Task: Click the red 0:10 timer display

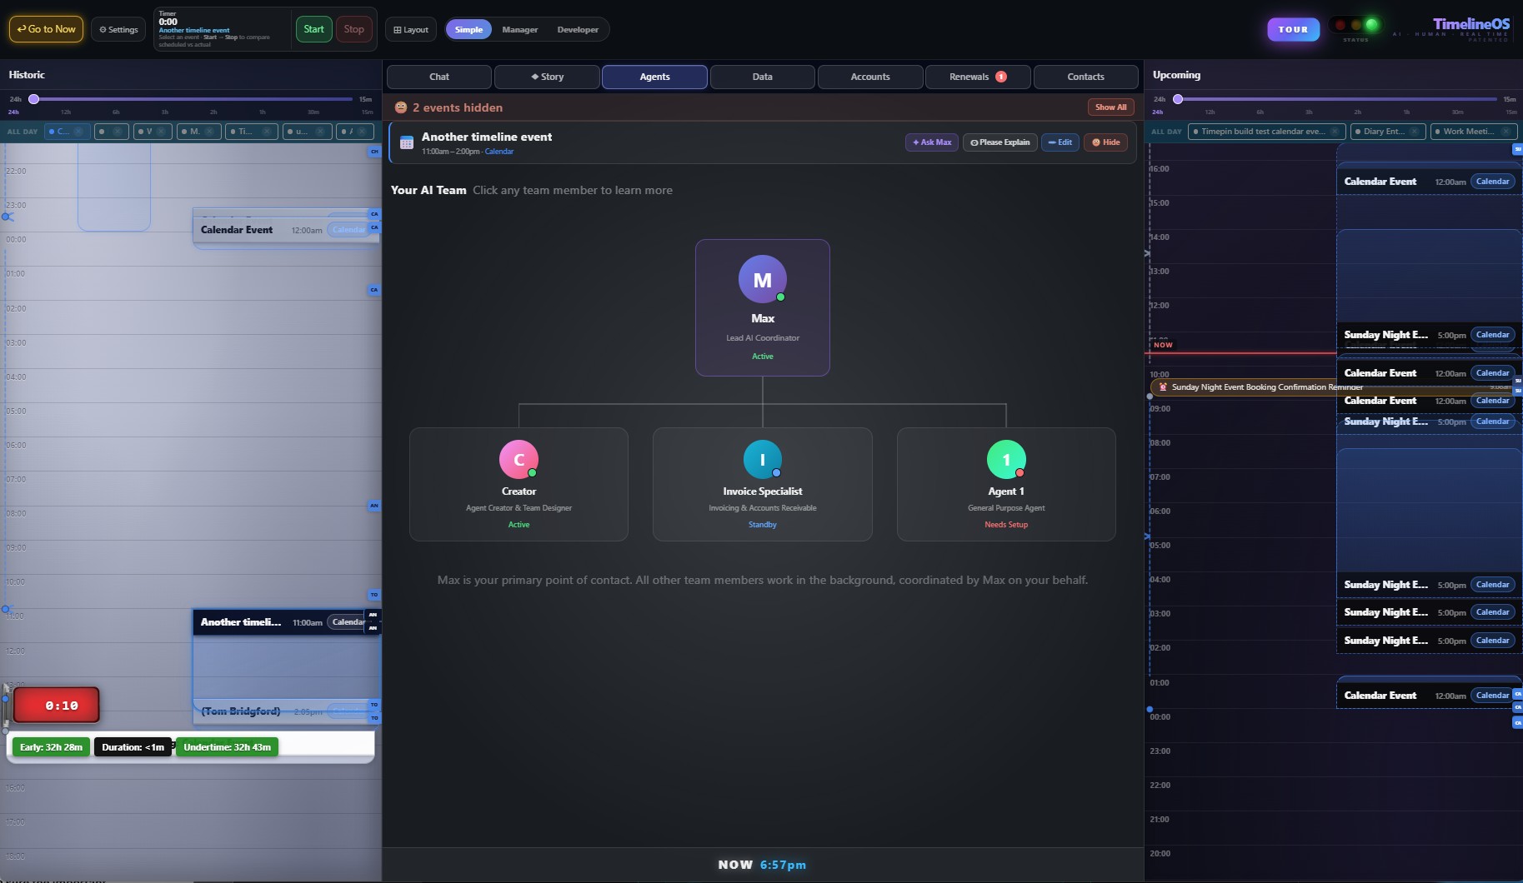Action: click(57, 706)
